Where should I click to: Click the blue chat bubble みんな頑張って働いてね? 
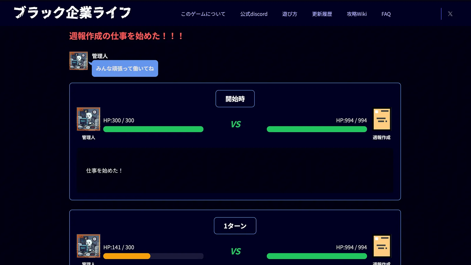point(125,68)
